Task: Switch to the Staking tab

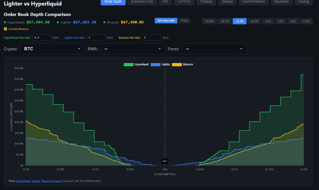Action: point(227,2)
